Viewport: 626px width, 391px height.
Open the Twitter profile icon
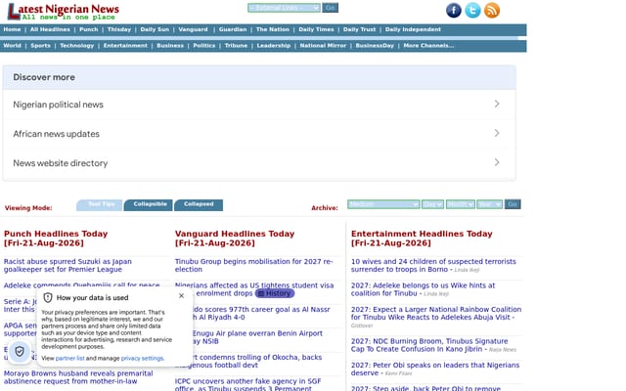pos(472,11)
